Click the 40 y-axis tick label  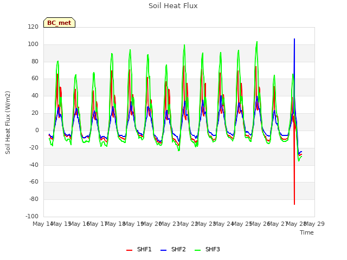tap(35, 95)
